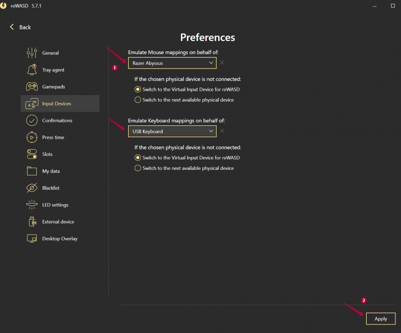The image size is (401, 333).
Task: Select the Confirmations checkmark icon
Action: (32, 120)
